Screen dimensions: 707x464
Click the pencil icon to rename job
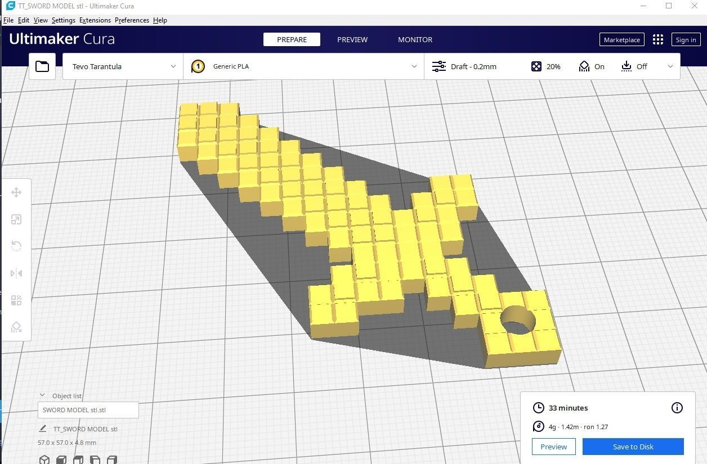pyautogui.click(x=42, y=429)
